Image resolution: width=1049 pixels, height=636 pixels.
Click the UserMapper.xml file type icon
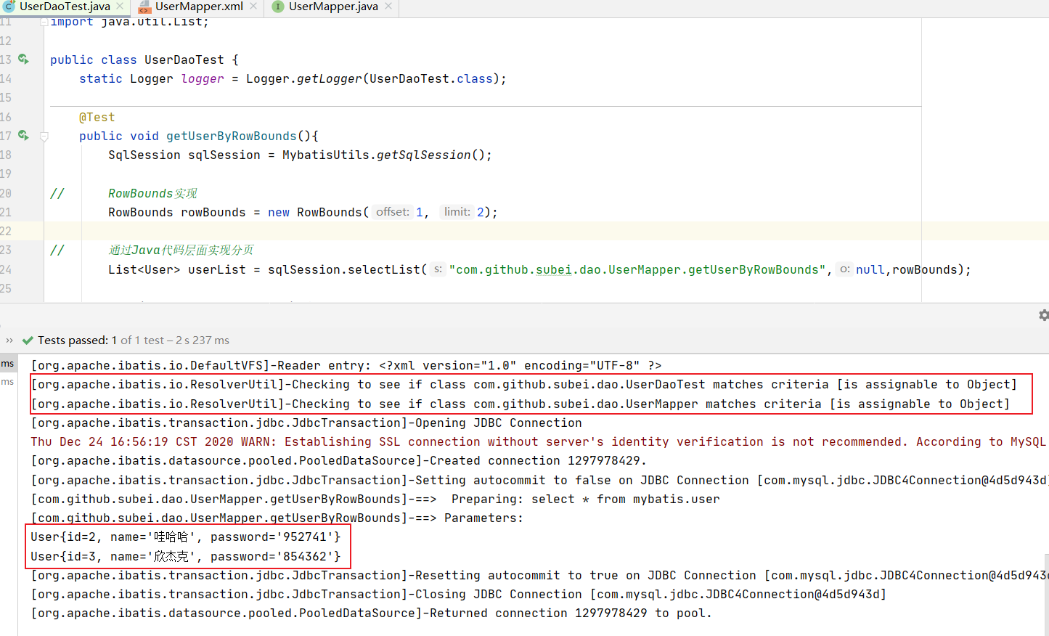pos(144,7)
